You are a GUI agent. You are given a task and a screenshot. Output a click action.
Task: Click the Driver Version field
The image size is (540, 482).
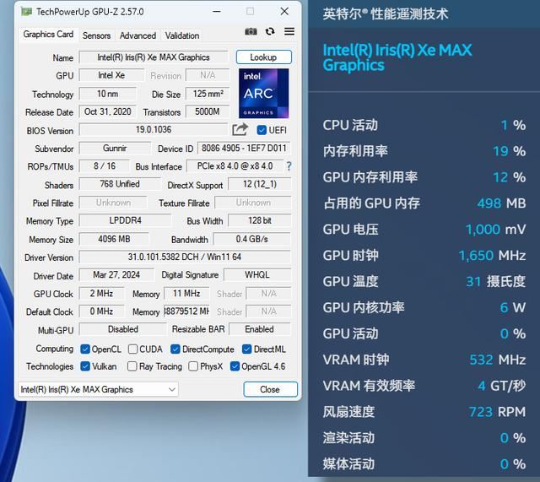[x=185, y=257]
